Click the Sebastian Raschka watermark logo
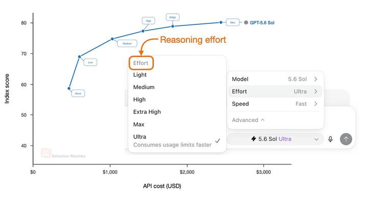 (x=46, y=153)
